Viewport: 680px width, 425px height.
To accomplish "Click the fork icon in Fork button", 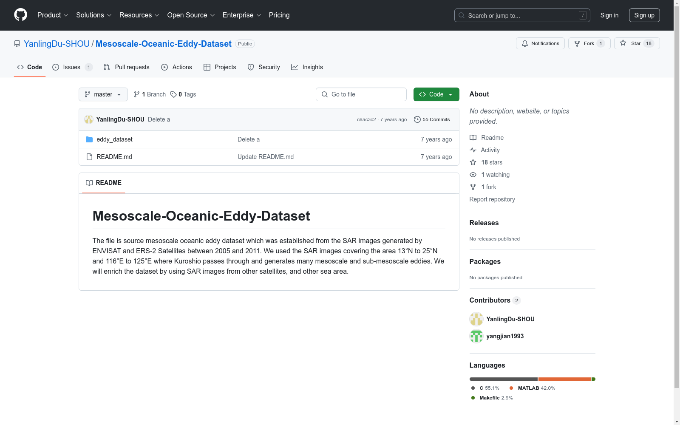I will [x=577, y=43].
